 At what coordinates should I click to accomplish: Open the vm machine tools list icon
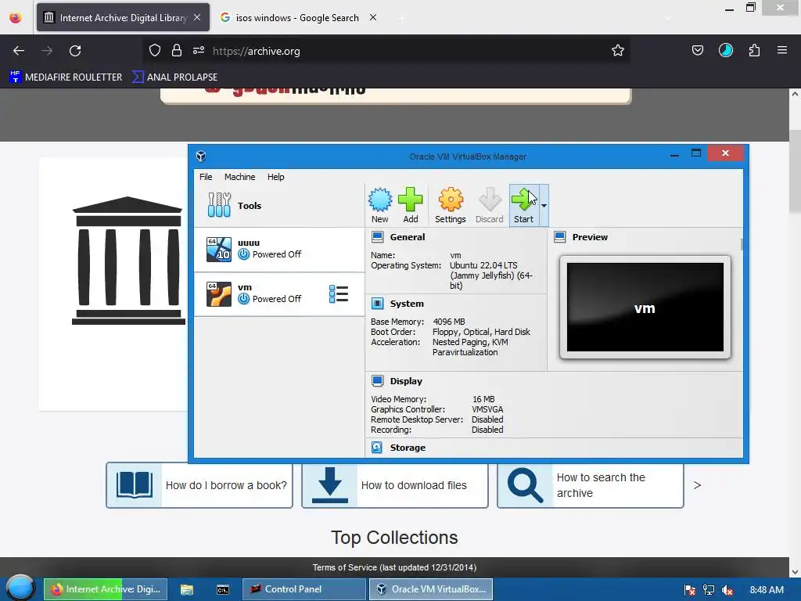tap(339, 294)
